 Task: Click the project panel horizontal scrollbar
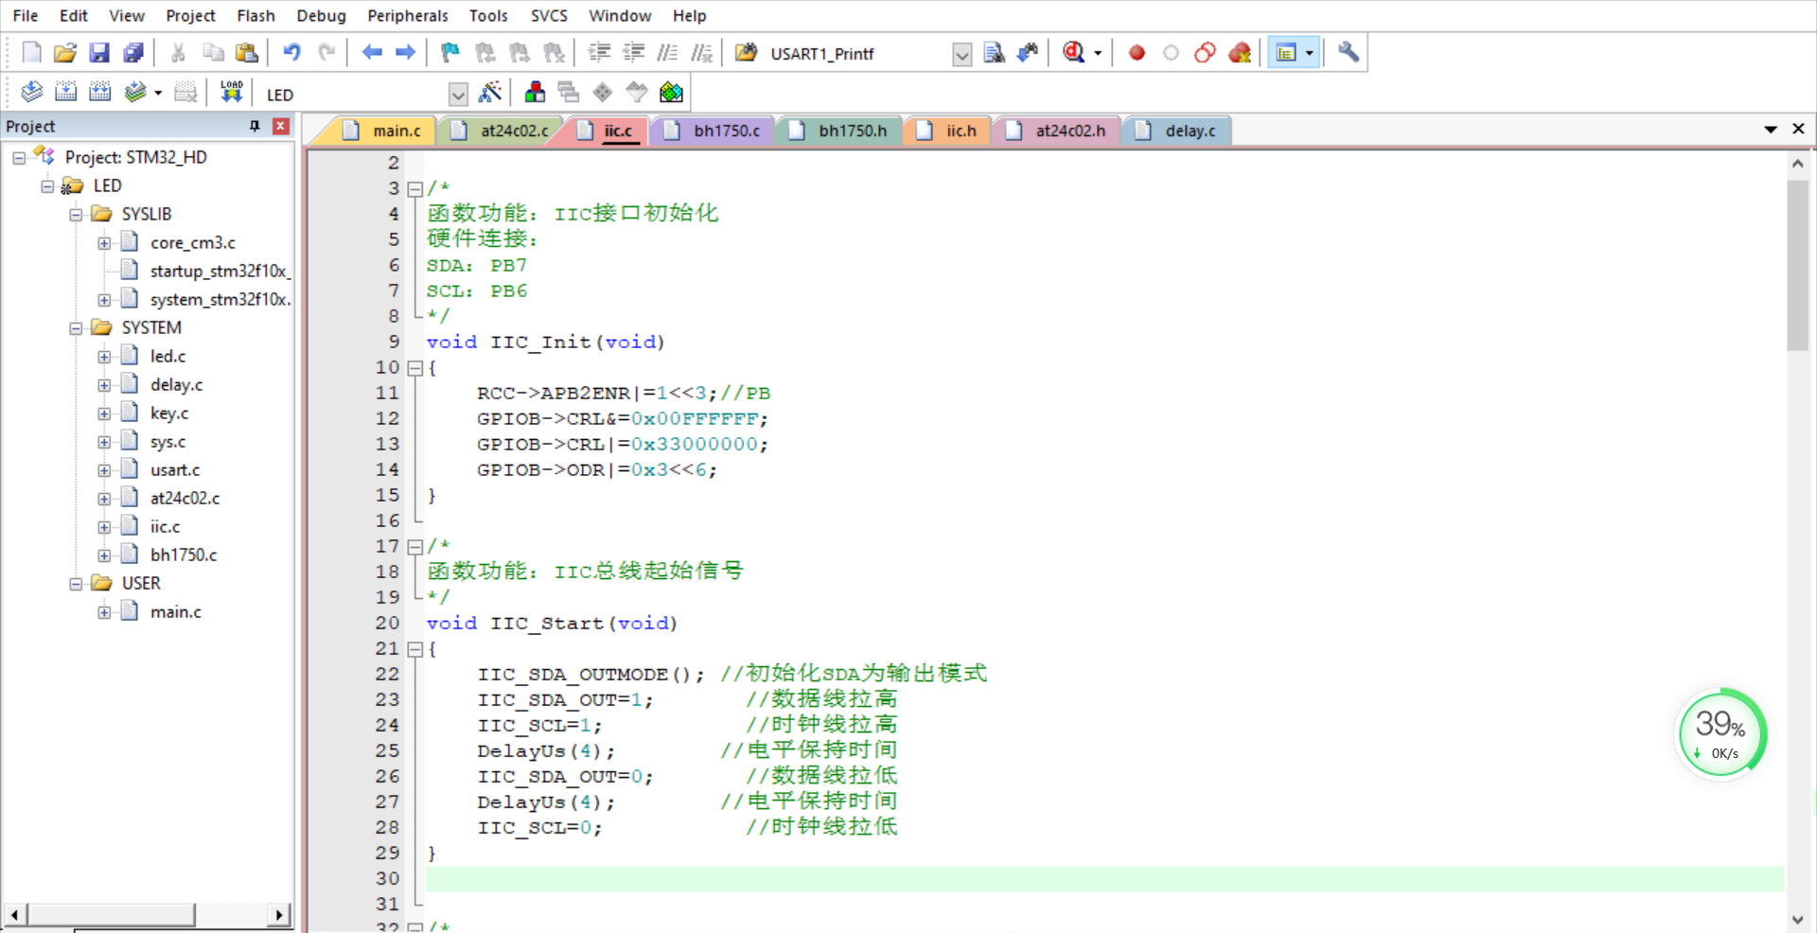(x=112, y=915)
